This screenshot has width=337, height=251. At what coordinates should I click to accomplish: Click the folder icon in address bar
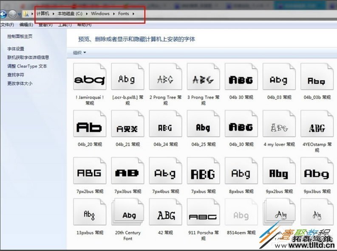[26, 14]
